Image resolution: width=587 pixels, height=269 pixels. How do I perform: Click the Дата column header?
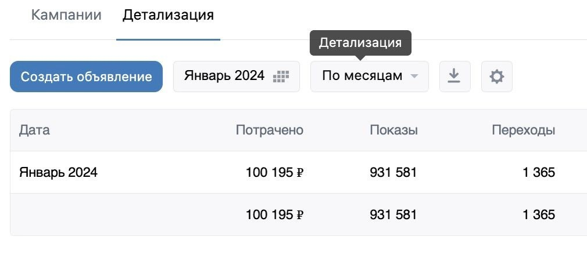point(34,130)
